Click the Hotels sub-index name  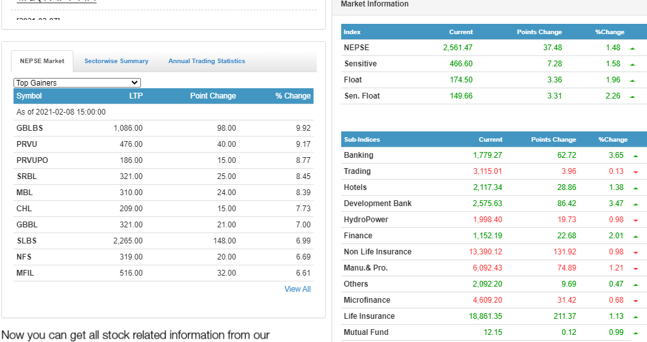(355, 187)
